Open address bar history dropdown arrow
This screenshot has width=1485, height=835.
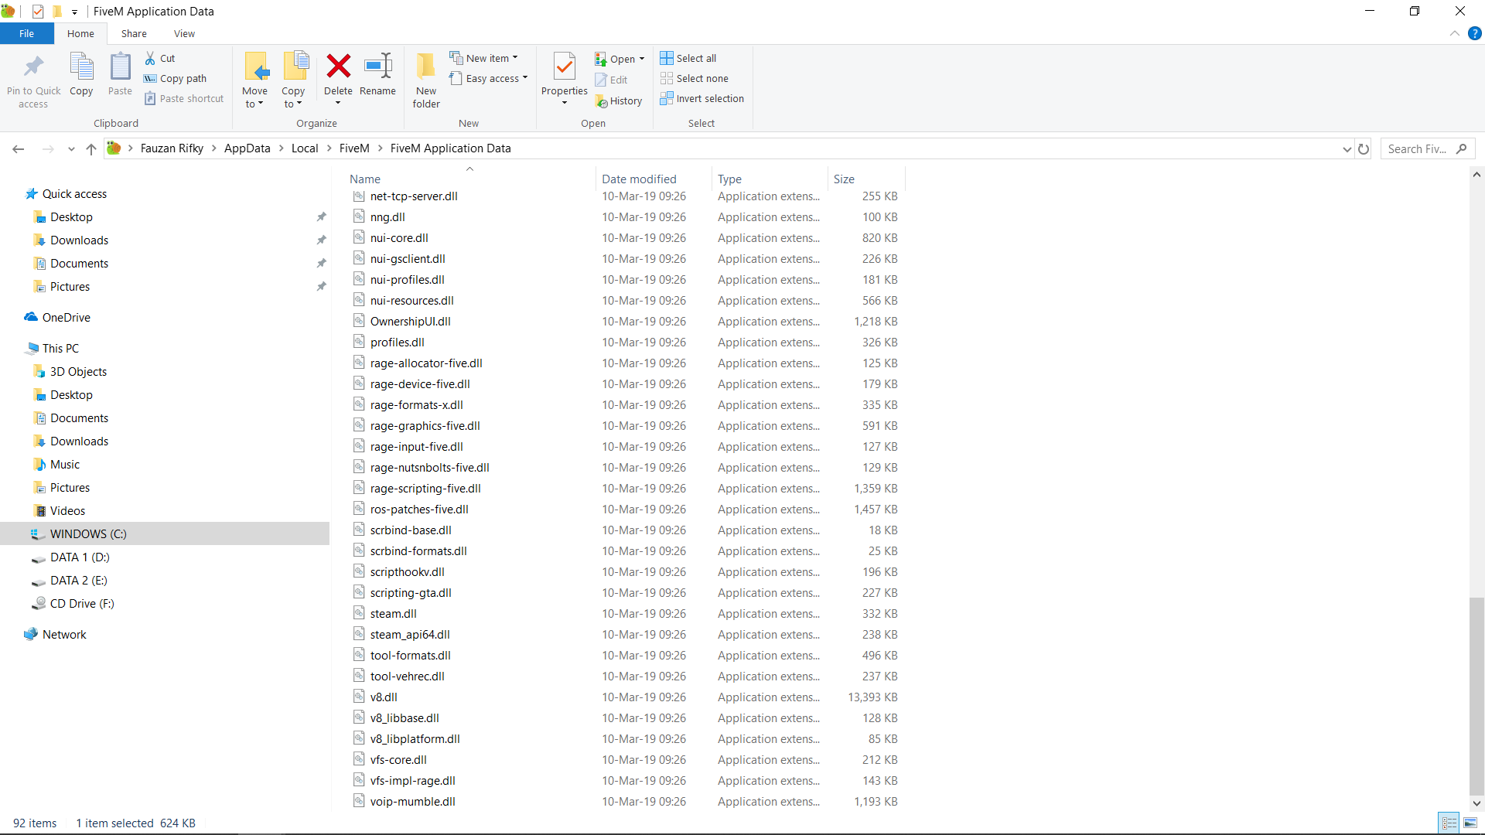tap(1347, 148)
